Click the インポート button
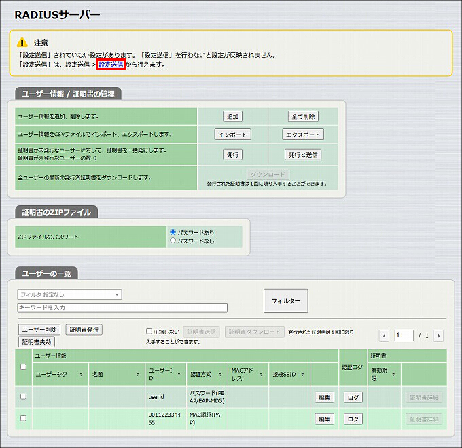 [232, 135]
